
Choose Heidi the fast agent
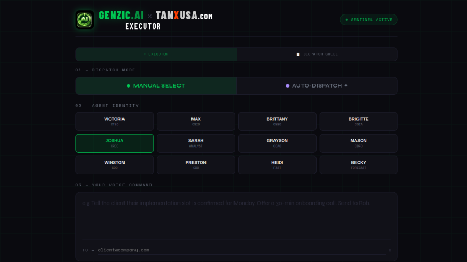tap(277, 165)
